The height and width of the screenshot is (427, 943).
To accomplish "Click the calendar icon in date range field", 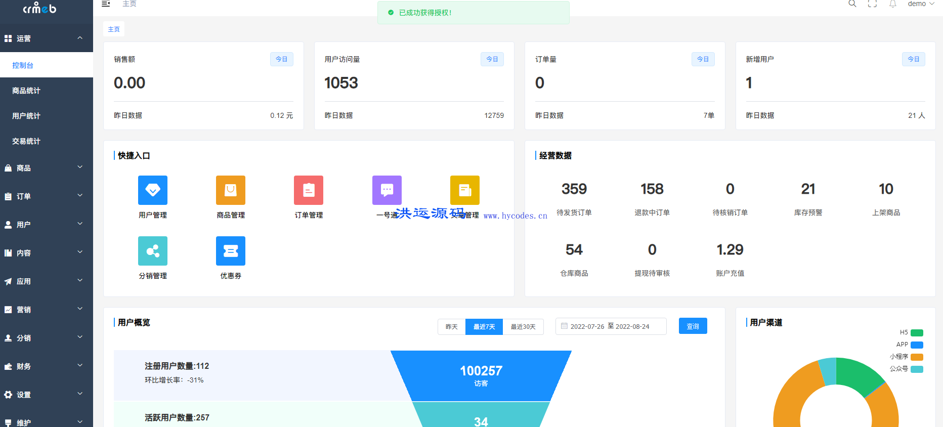I will coord(564,326).
